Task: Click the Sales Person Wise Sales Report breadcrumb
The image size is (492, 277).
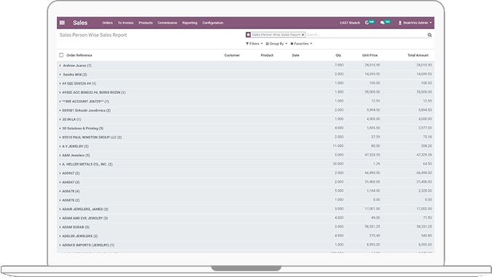Action: click(x=93, y=35)
